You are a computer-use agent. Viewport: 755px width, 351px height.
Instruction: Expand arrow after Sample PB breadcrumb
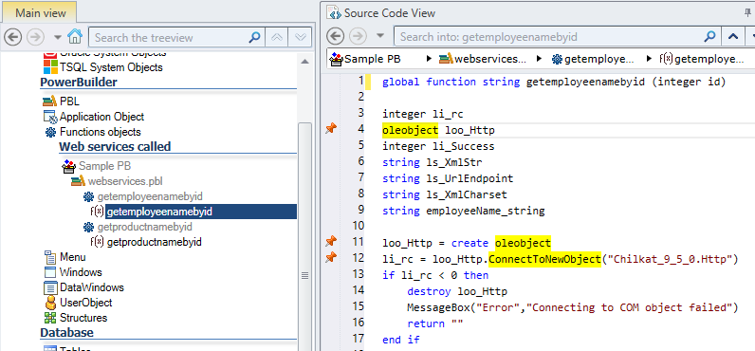(429, 59)
